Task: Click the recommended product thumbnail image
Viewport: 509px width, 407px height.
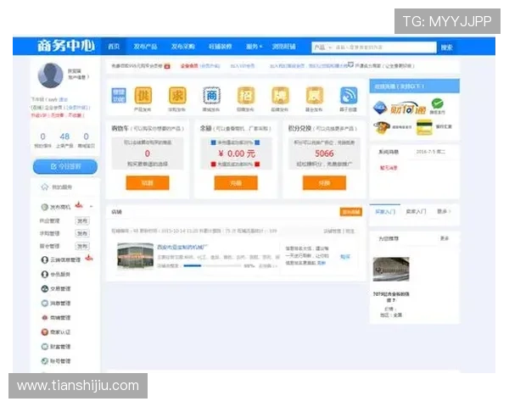Action: click(391, 269)
